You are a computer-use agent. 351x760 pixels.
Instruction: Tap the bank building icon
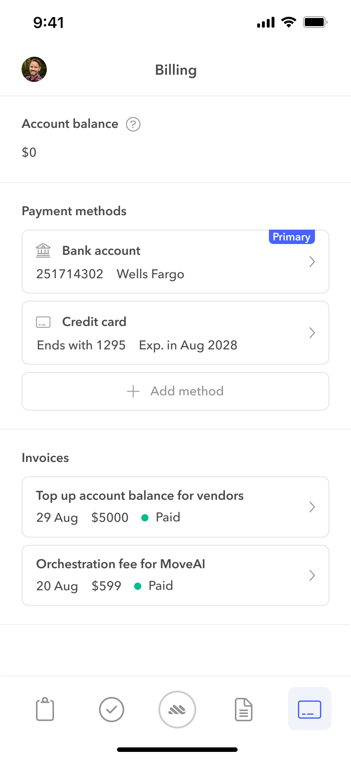pos(43,250)
